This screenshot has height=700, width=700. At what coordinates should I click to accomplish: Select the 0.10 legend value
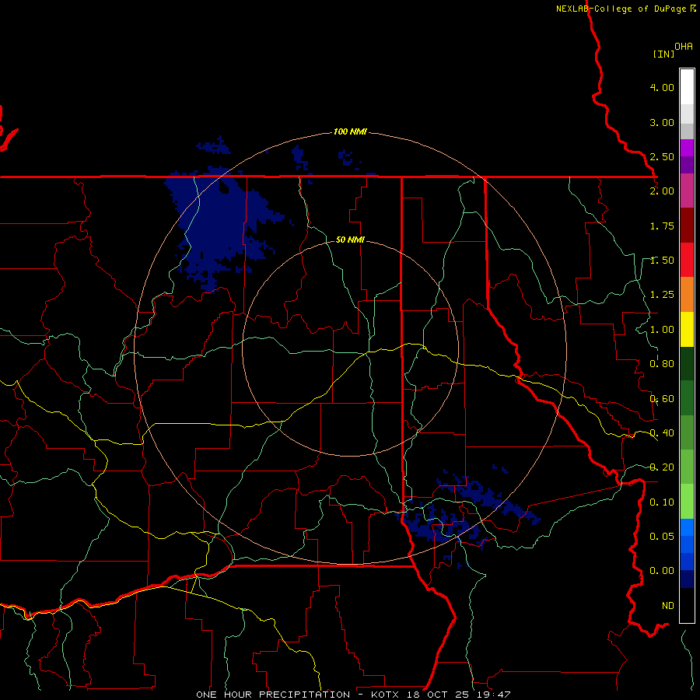tap(662, 502)
